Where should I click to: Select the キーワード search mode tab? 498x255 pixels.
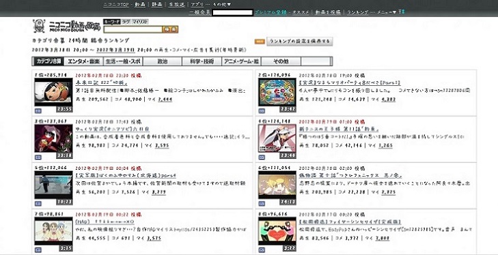pos(112,22)
